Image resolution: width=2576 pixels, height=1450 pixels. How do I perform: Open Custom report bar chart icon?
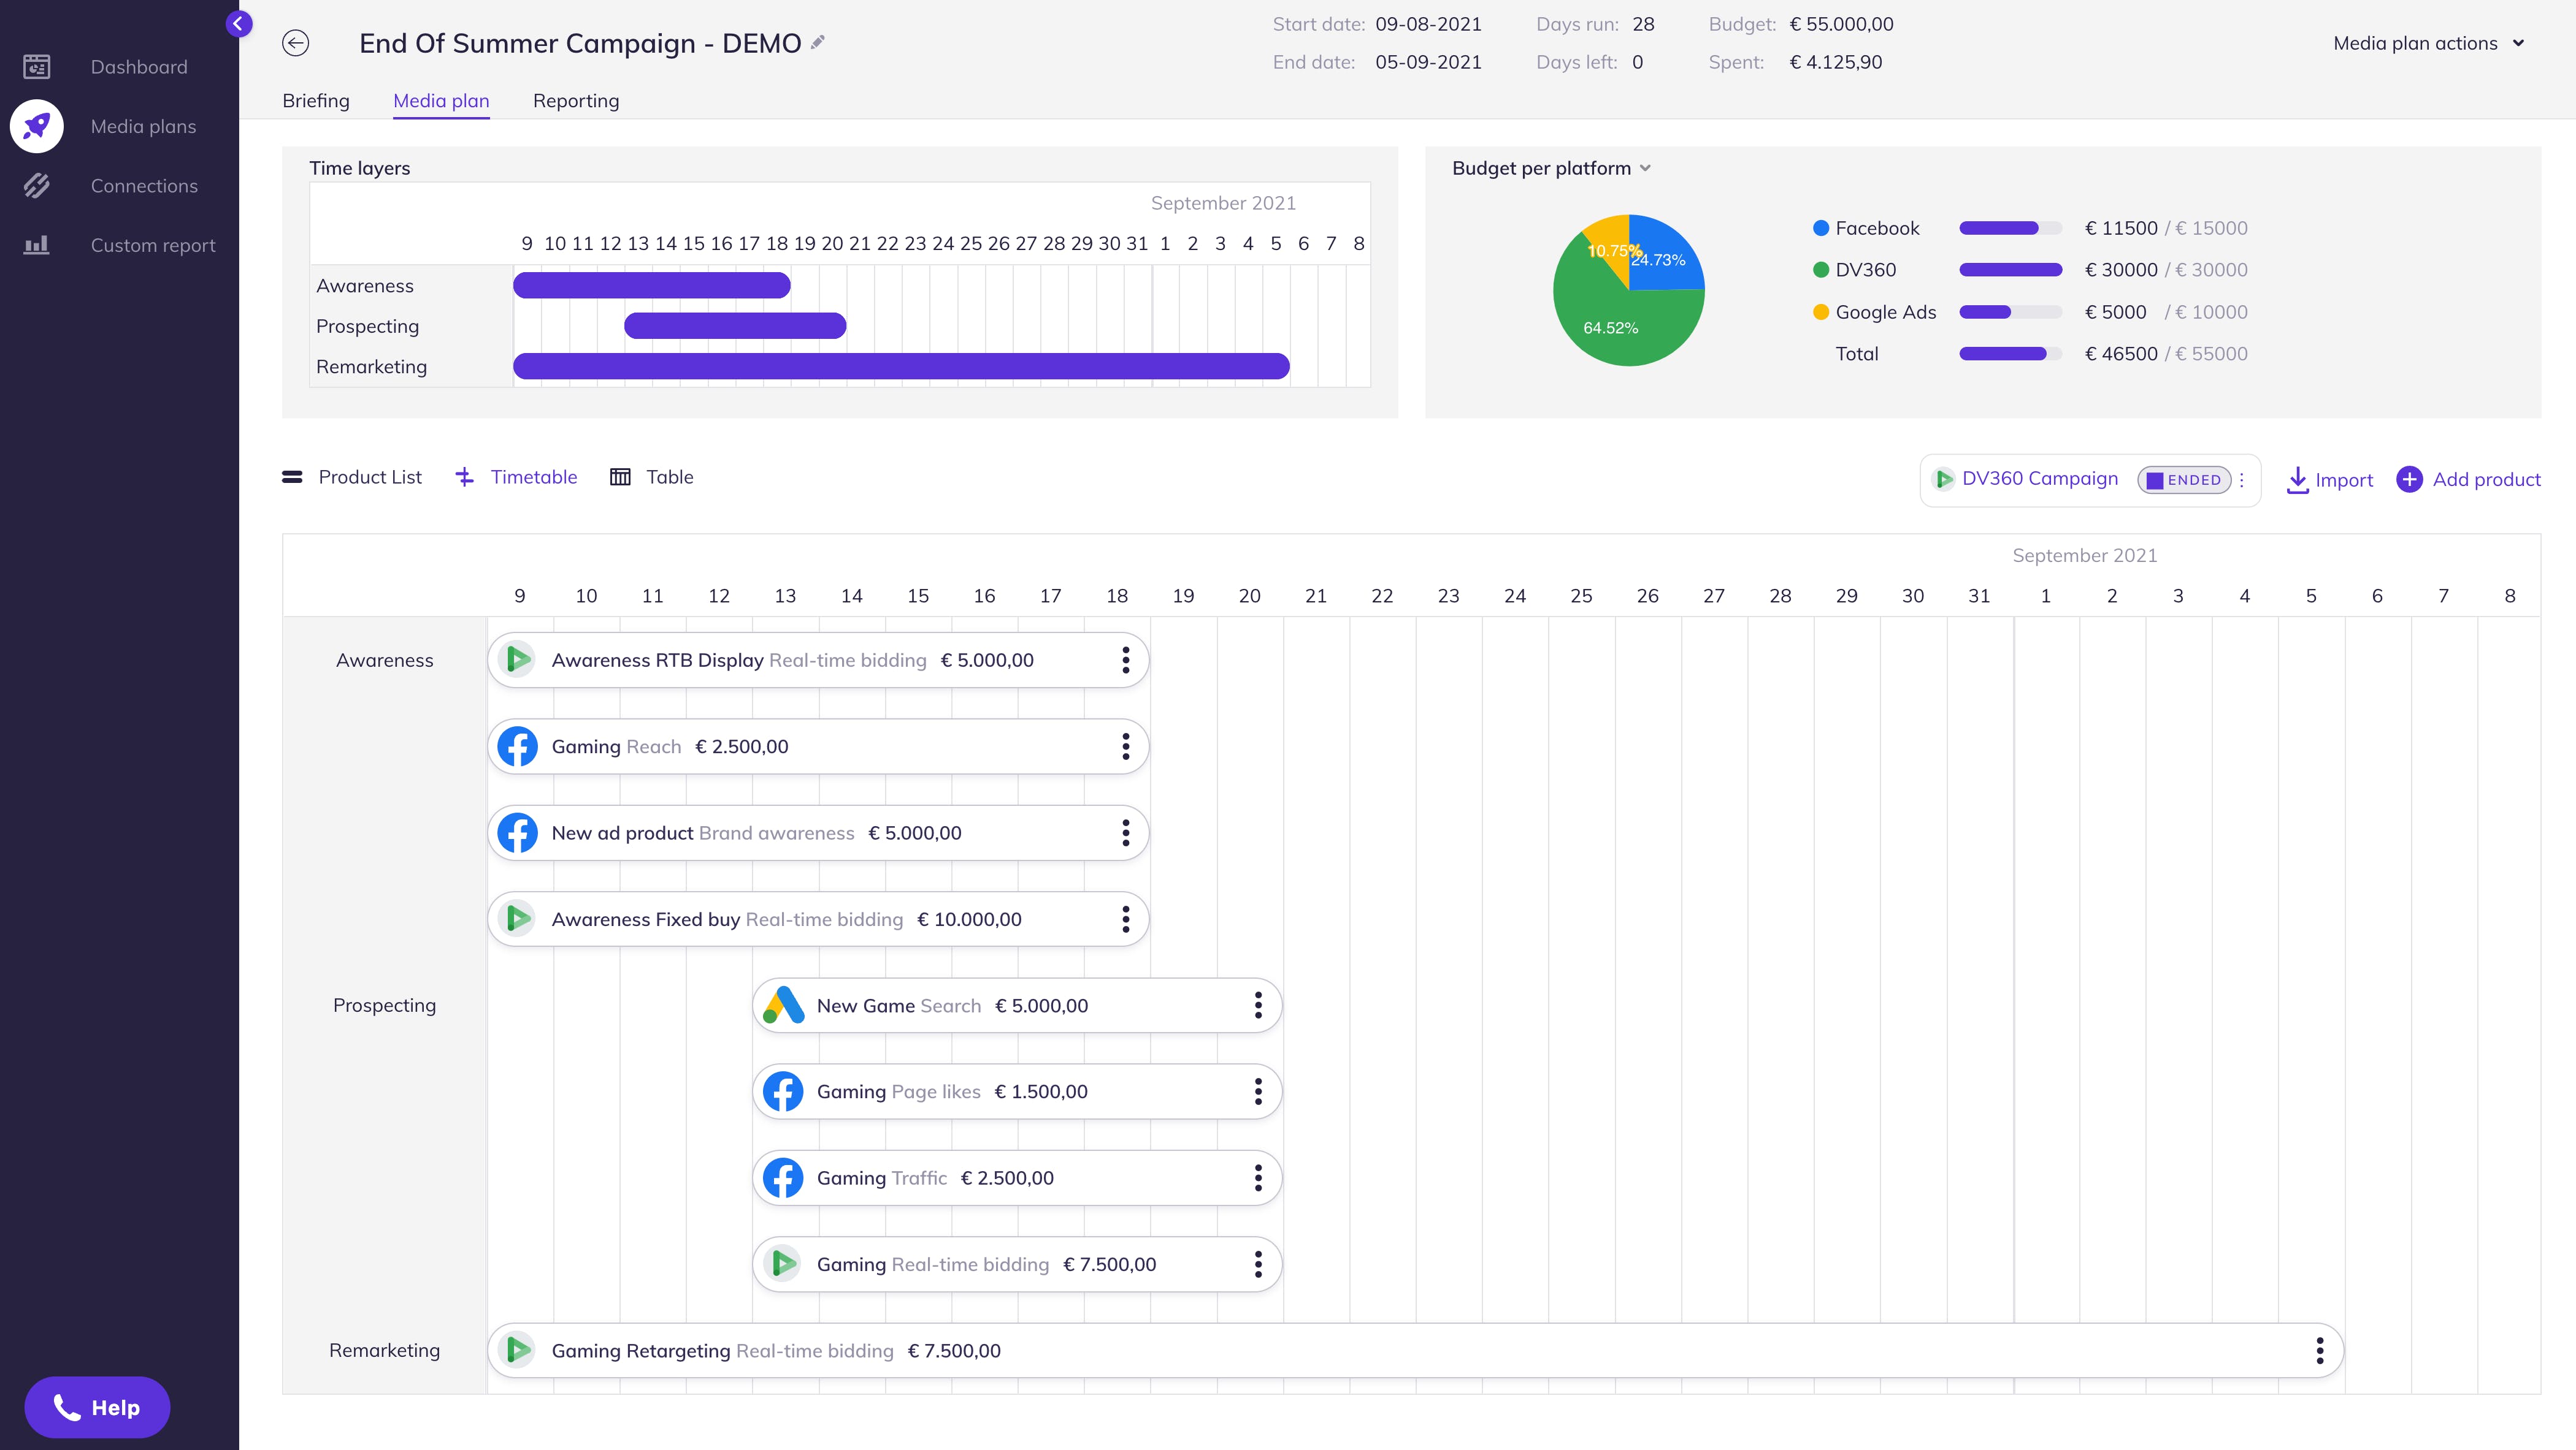coord(37,245)
